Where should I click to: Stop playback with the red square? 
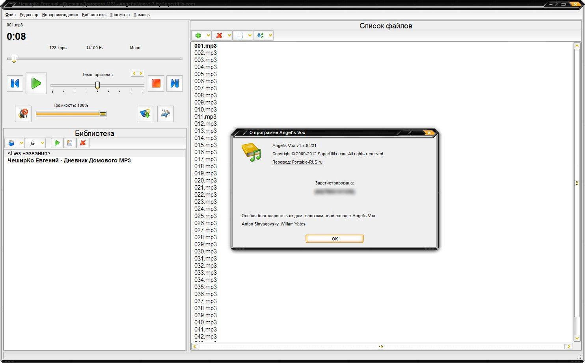(156, 83)
